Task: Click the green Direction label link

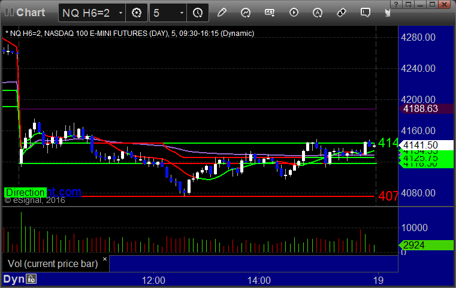Action: (x=25, y=192)
